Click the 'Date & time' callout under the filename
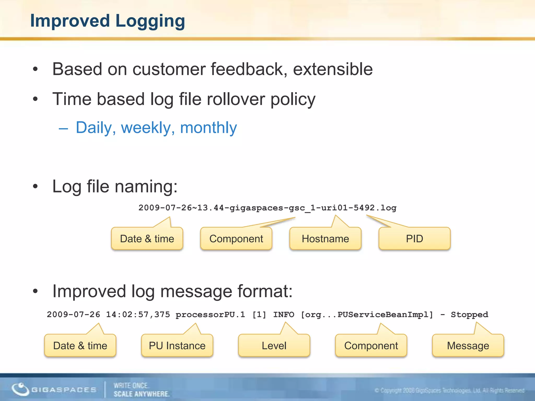Screen dimensions: 535x401 coord(147,238)
